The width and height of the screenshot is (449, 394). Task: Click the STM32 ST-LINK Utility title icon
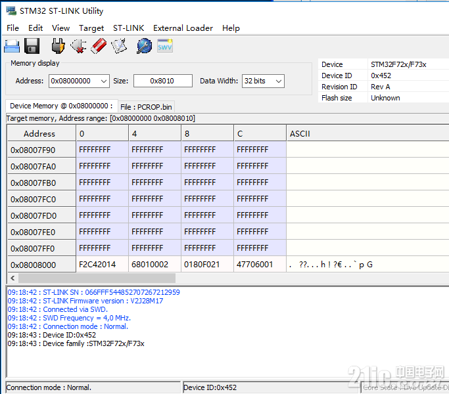11,11
